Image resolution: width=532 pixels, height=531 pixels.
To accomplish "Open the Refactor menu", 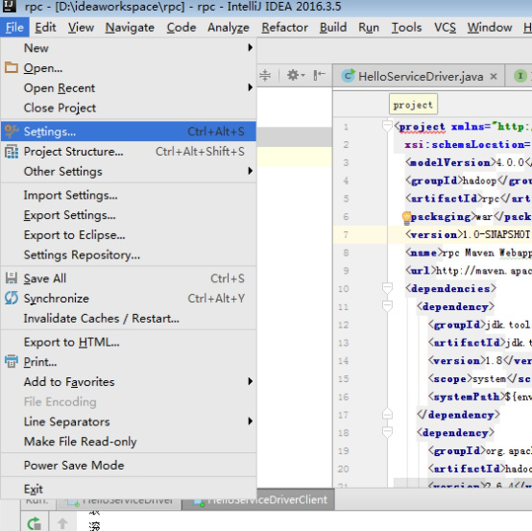I will click(x=284, y=27).
